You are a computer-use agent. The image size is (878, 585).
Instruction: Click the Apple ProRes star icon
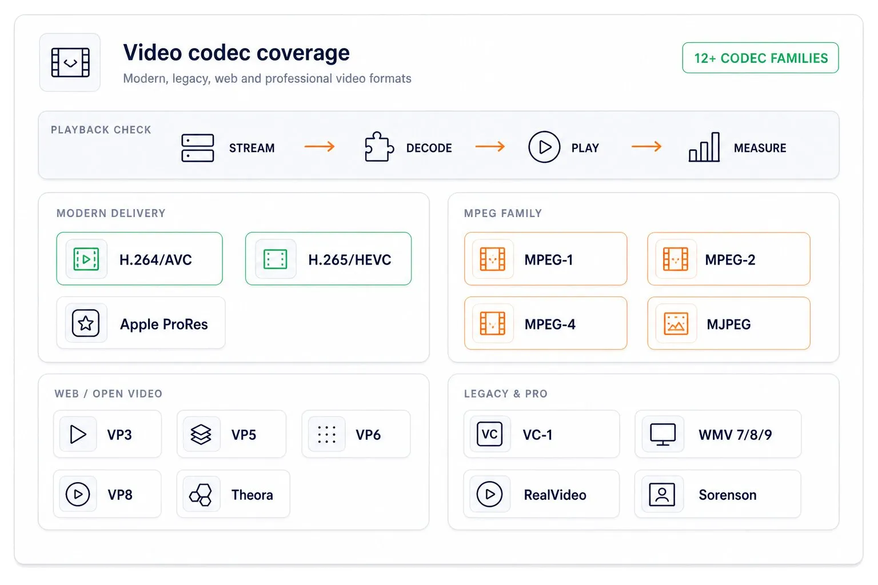(86, 323)
